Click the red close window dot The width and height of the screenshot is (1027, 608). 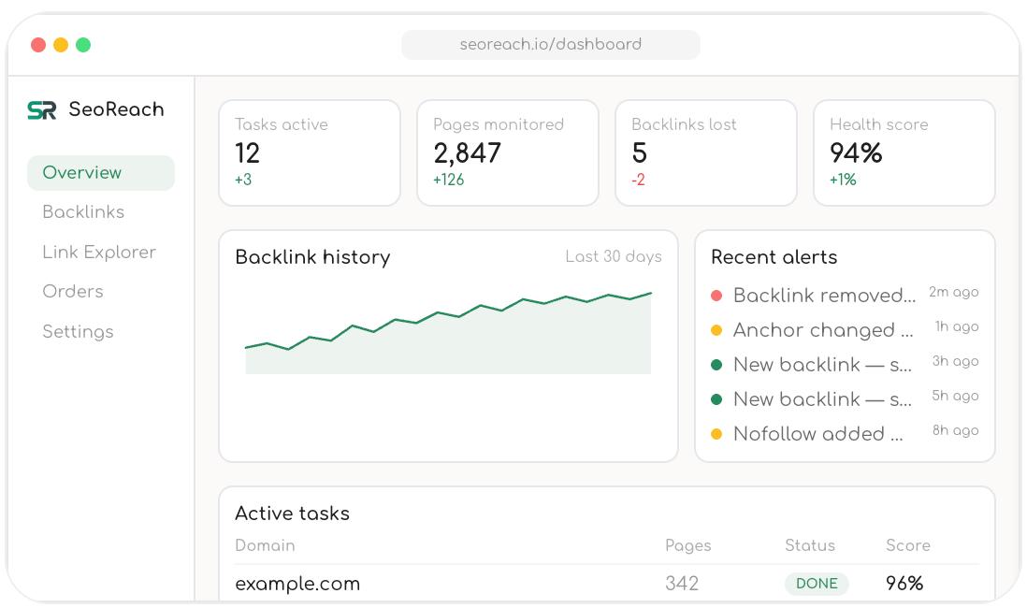pos(38,45)
